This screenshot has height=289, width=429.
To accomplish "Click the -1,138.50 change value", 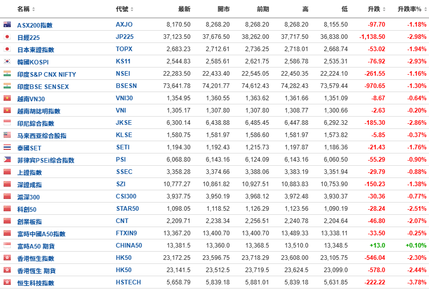I will (372, 37).
